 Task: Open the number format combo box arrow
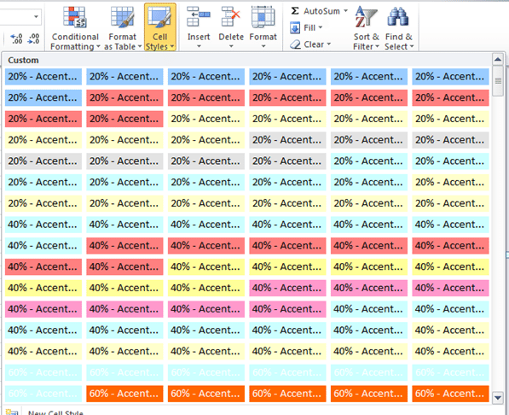(36, 16)
